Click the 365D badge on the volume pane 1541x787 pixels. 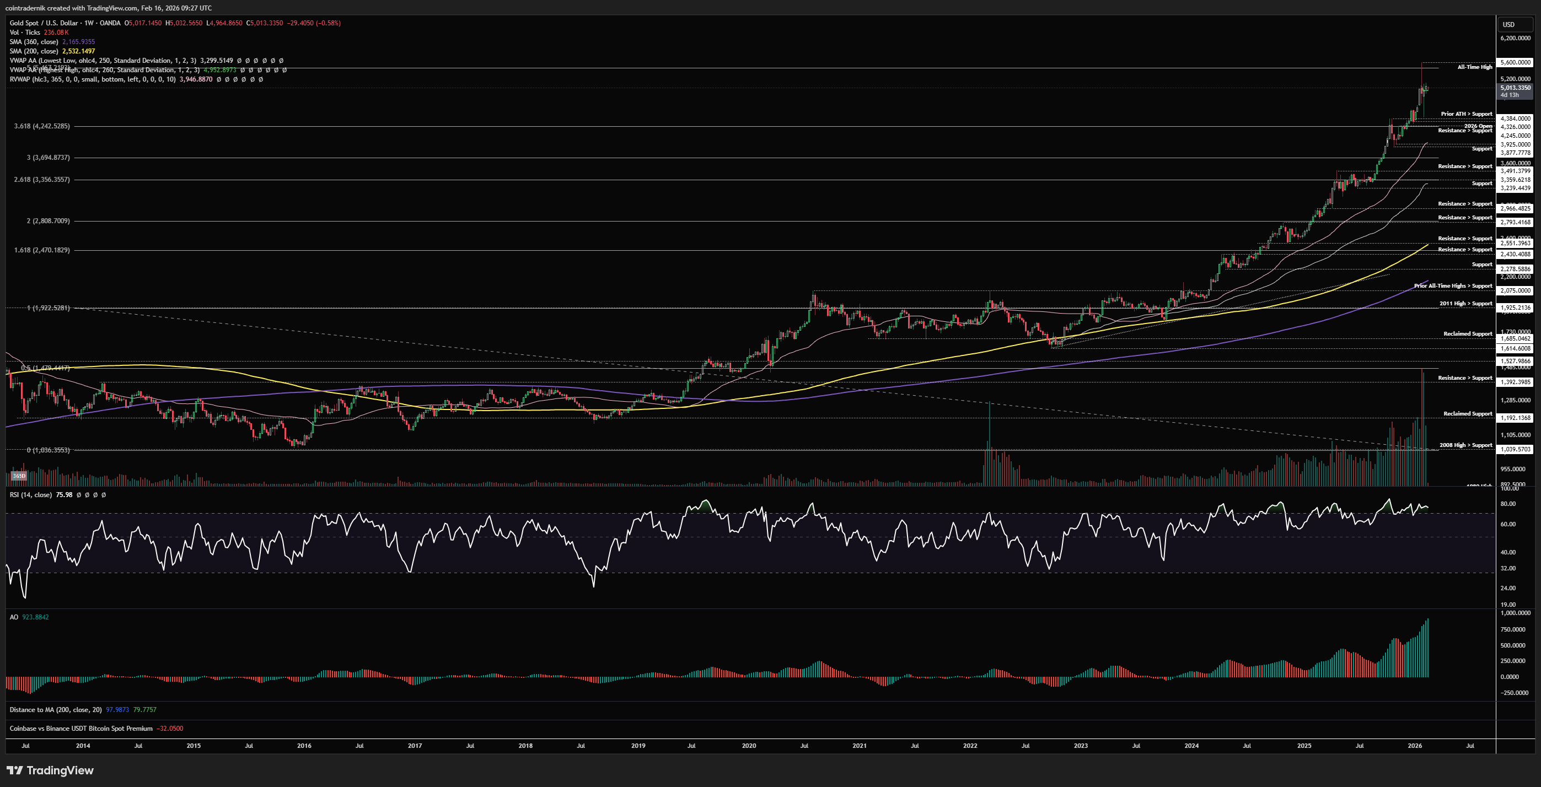(x=19, y=476)
